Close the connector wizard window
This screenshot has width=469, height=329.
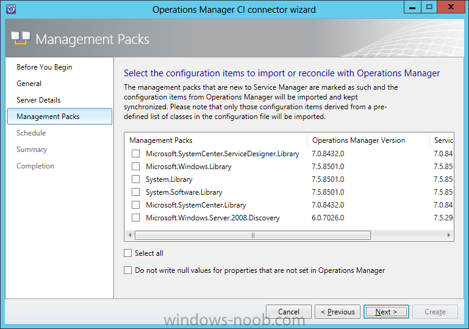point(451,7)
